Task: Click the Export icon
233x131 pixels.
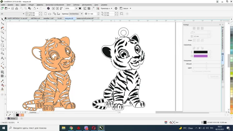Action: coord(57,8)
